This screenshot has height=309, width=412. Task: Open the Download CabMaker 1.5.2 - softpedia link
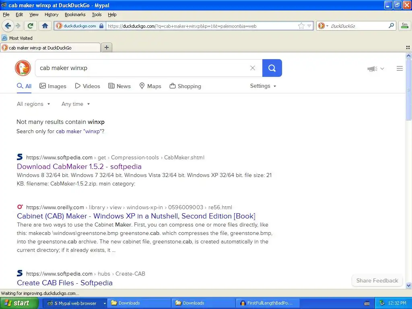pos(79,166)
